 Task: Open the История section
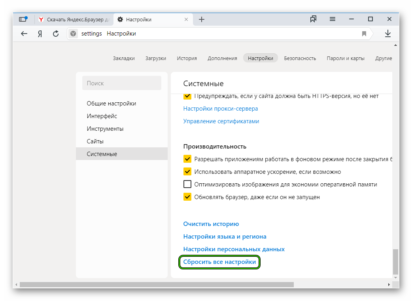(187, 58)
